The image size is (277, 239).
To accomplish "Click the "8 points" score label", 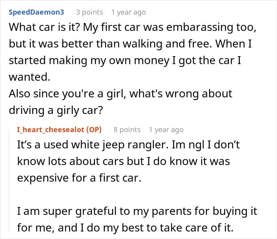I will pyautogui.click(x=127, y=129).
